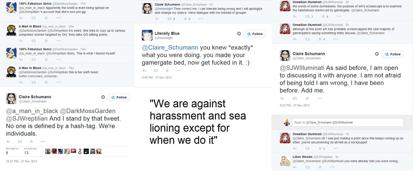Open more options on Claire's 'As said before' tweet
The image size is (414, 175).
click(x=320, y=98)
